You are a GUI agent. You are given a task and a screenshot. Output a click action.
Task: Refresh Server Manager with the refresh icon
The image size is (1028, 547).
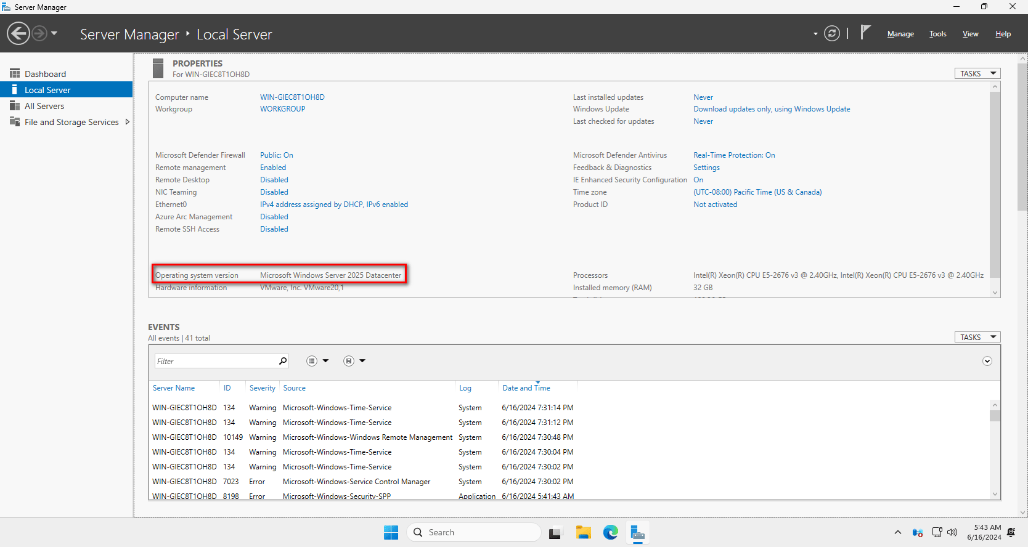[832, 33]
